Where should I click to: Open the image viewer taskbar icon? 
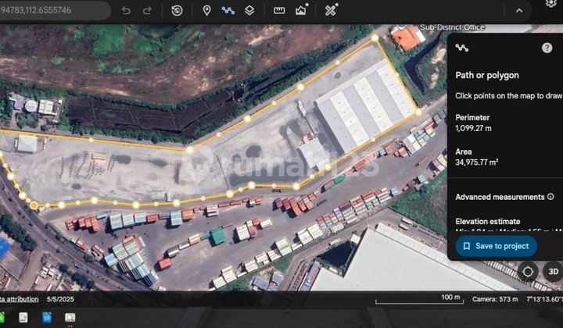click(70, 317)
